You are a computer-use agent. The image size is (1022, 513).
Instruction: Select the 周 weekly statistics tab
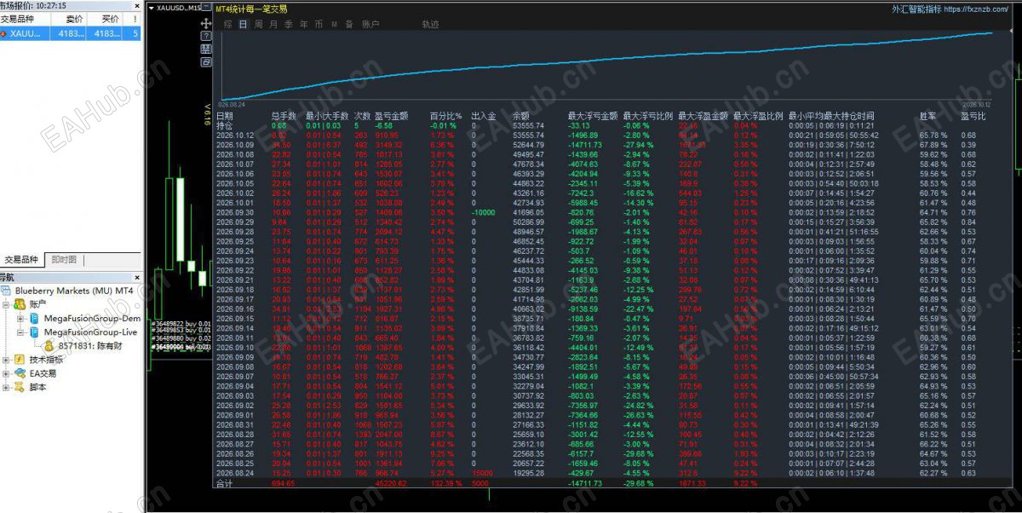click(258, 25)
